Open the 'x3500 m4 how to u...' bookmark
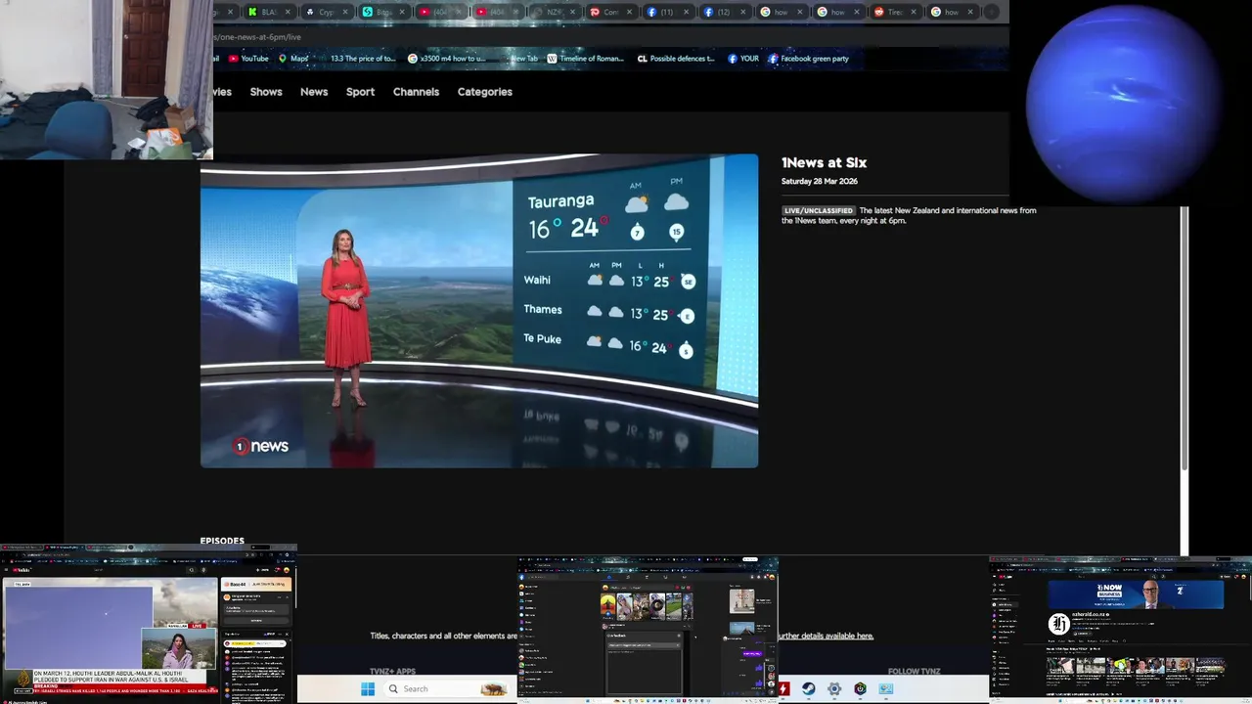This screenshot has height=704, width=1252. point(446,59)
